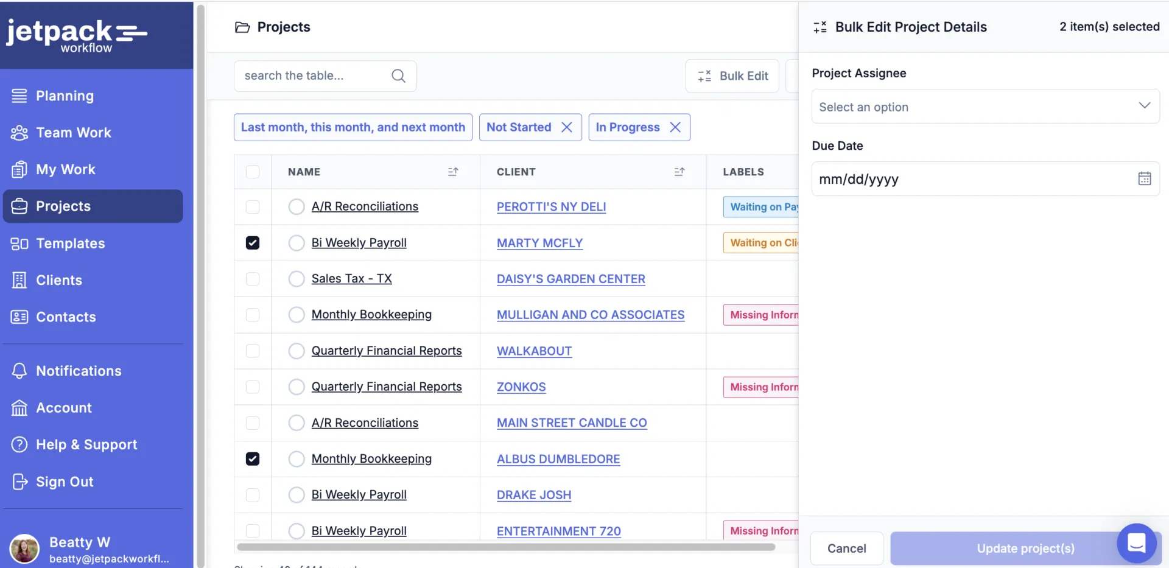Screen dimensions: 1169x568
Task: Open the date range filter chip
Action: point(353,127)
